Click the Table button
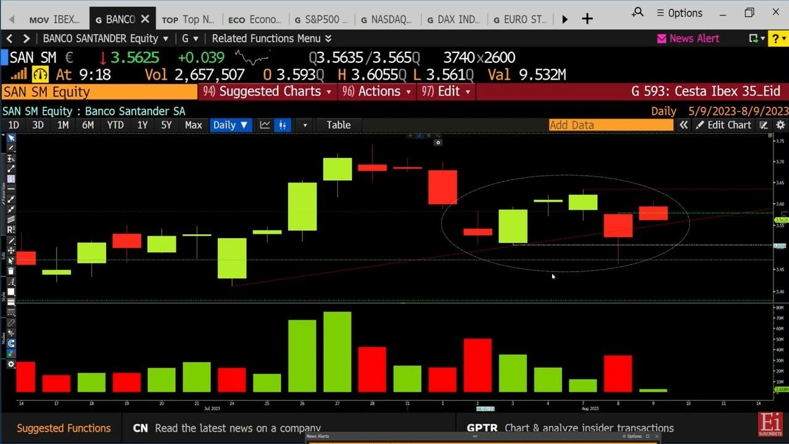This screenshot has width=789, height=444. pos(338,125)
